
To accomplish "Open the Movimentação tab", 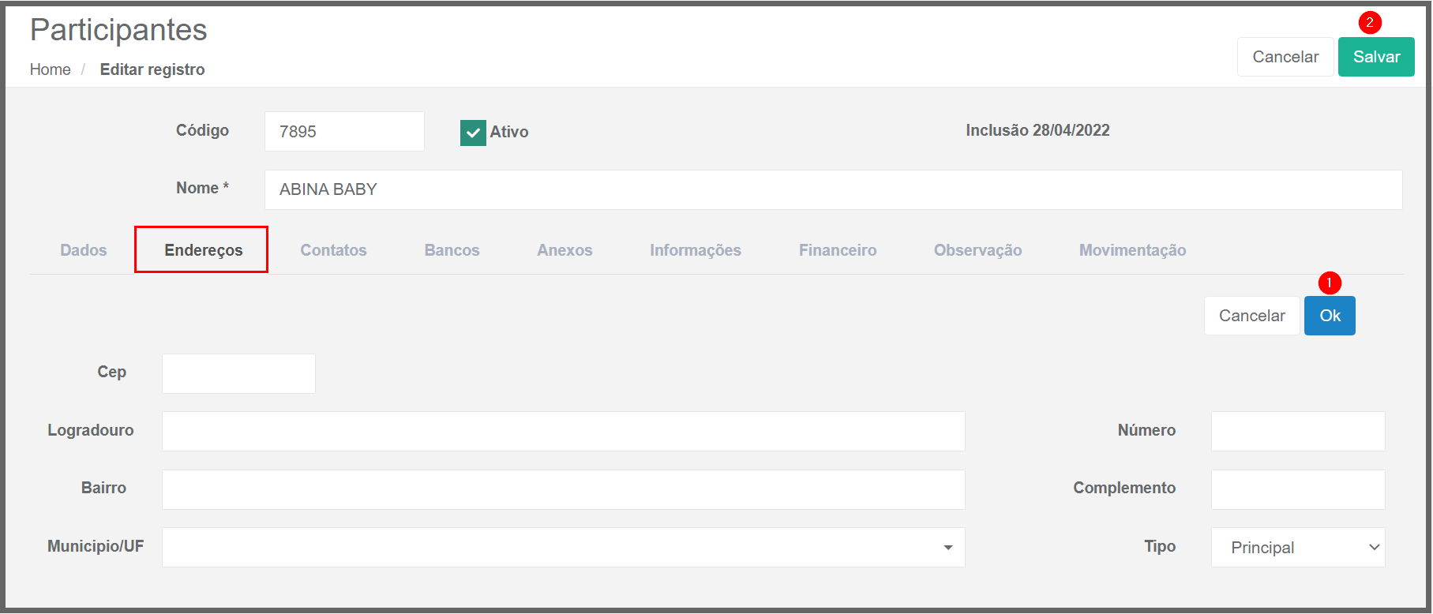I will click(1132, 250).
